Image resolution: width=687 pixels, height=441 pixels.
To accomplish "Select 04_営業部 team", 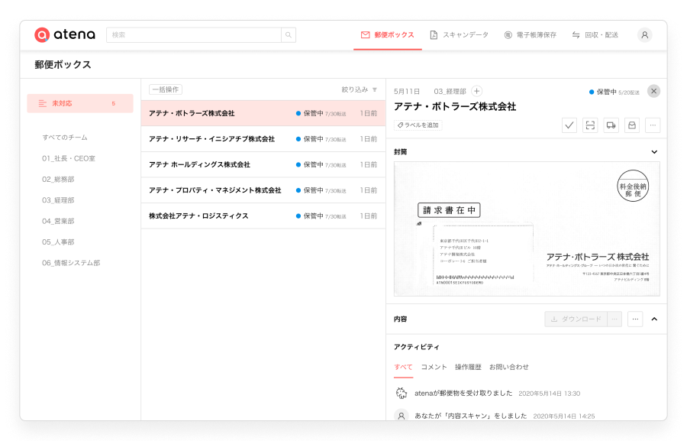I will [x=58, y=221].
